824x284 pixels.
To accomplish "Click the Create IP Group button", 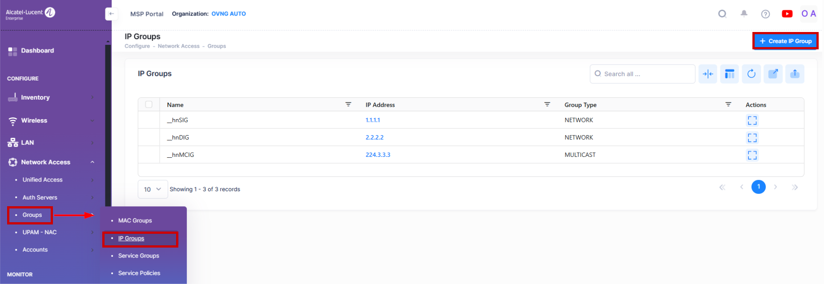I will click(x=785, y=41).
